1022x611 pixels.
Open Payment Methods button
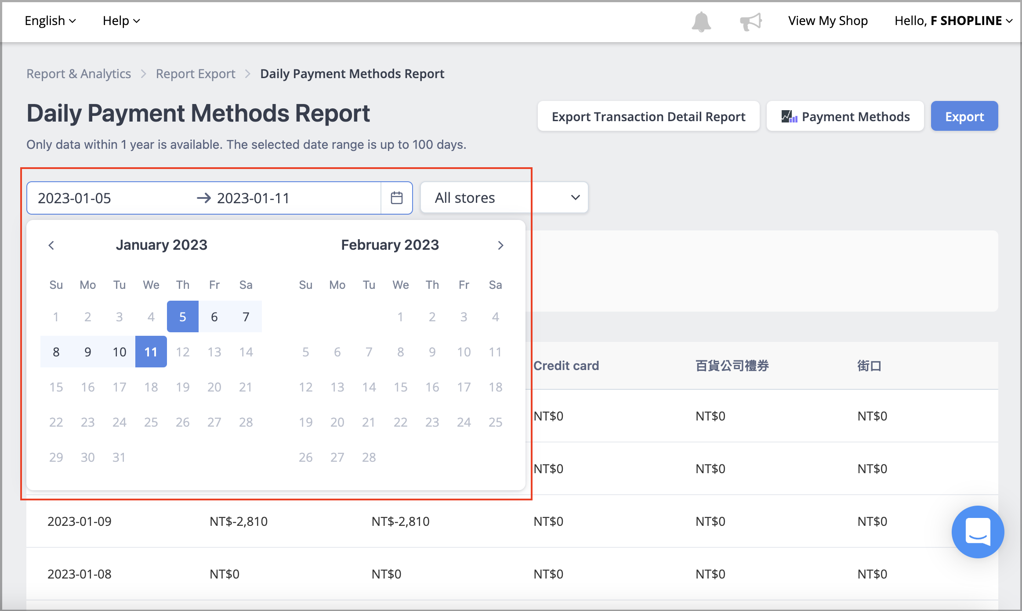coord(845,116)
